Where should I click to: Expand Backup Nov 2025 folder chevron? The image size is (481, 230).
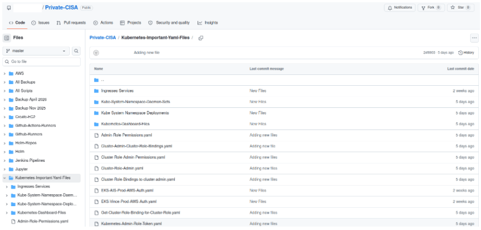tap(5, 108)
